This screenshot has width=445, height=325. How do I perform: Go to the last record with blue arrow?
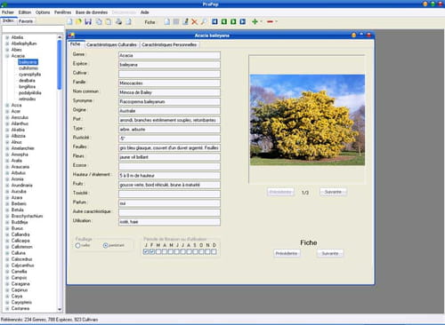243,21
